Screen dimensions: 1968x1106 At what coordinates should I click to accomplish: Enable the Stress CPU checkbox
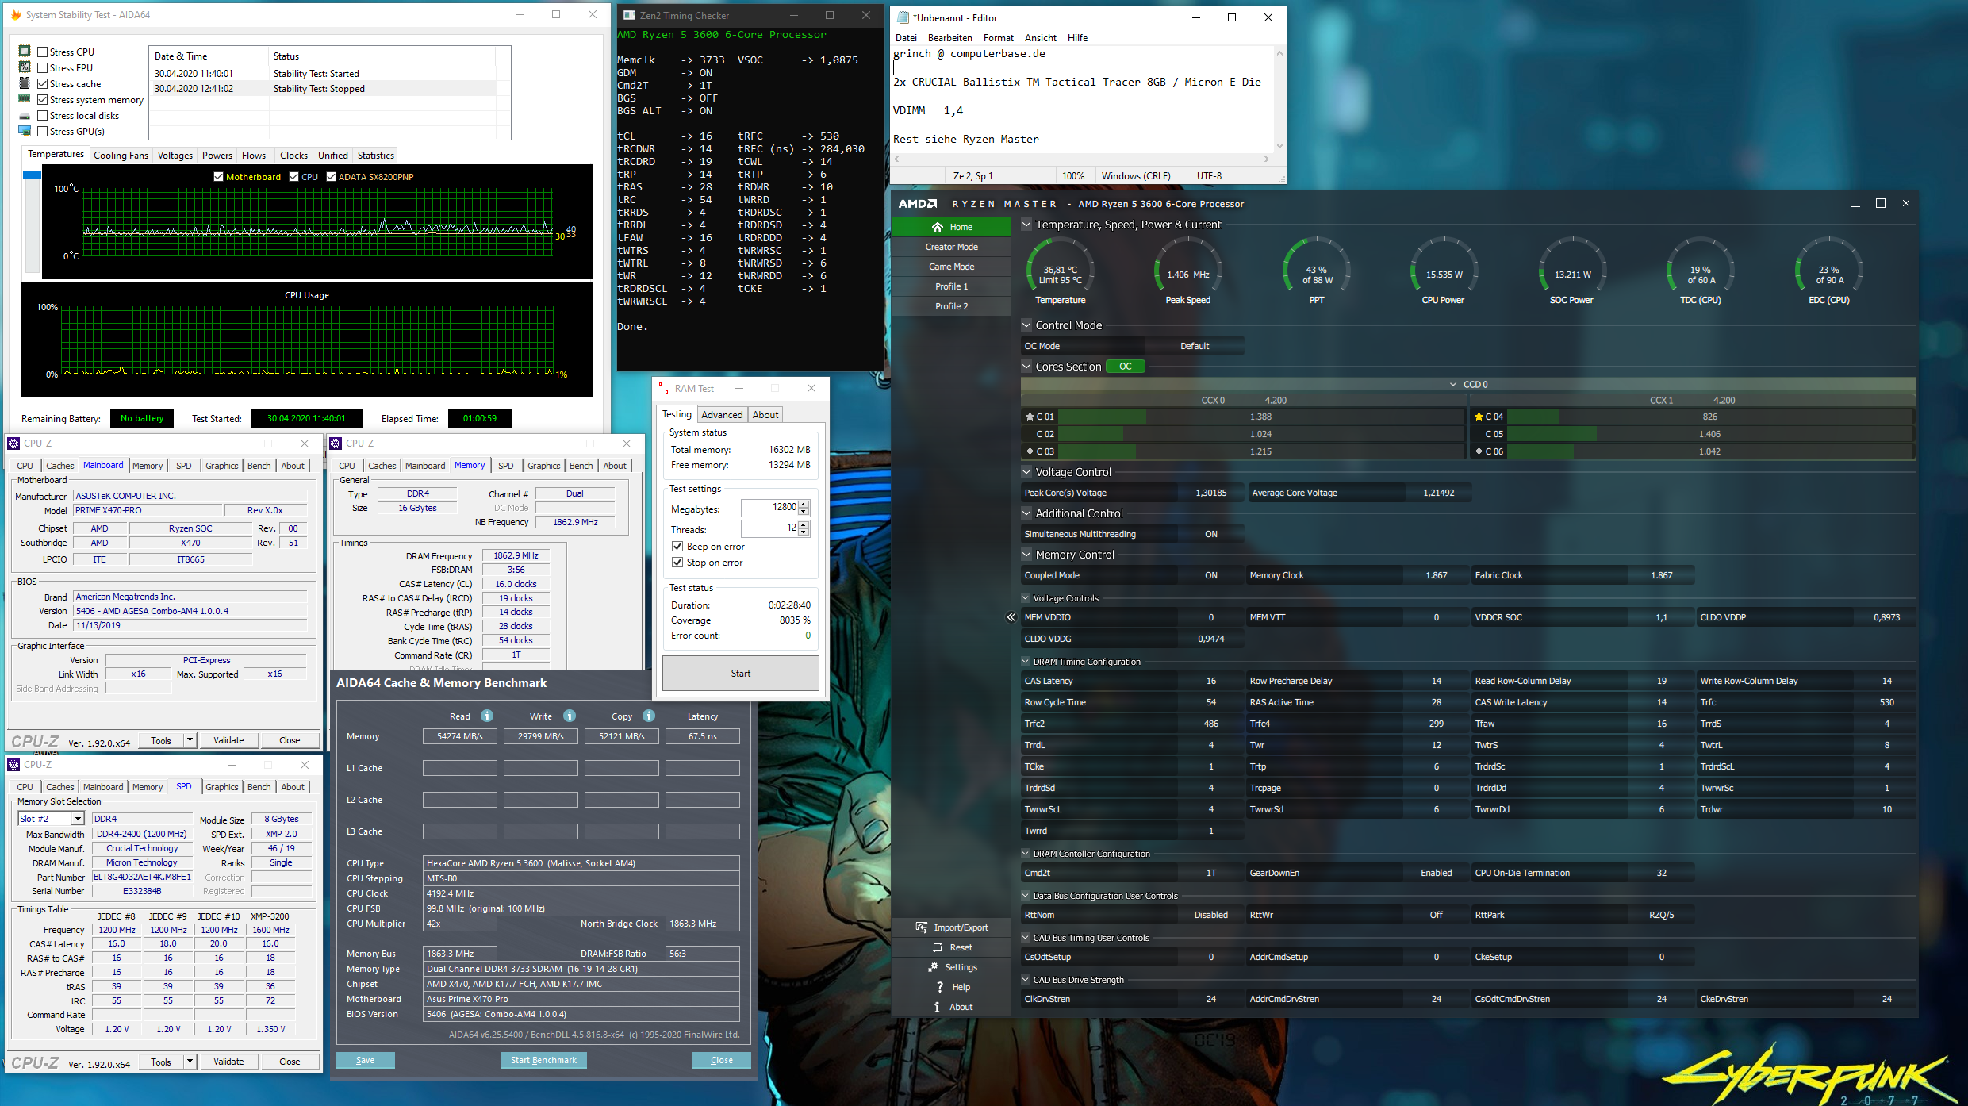point(44,52)
